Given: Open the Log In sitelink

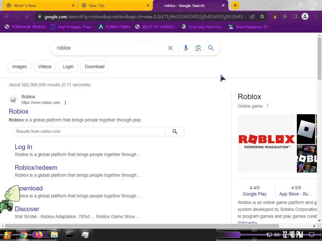Looking at the screenshot, I should (x=23, y=147).
